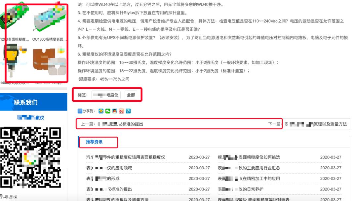This screenshot has height=201, width=357.
Task: Share the article to QZone
Action: (x=101, y=111)
